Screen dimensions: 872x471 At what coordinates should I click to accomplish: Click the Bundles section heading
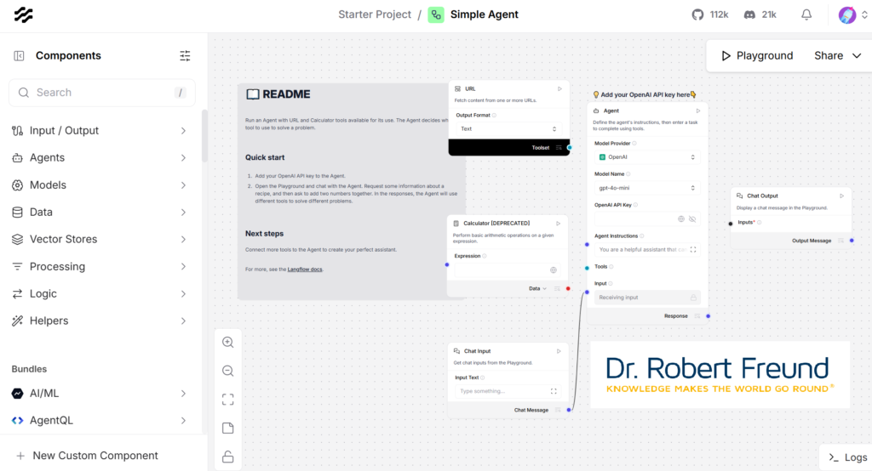pos(29,369)
